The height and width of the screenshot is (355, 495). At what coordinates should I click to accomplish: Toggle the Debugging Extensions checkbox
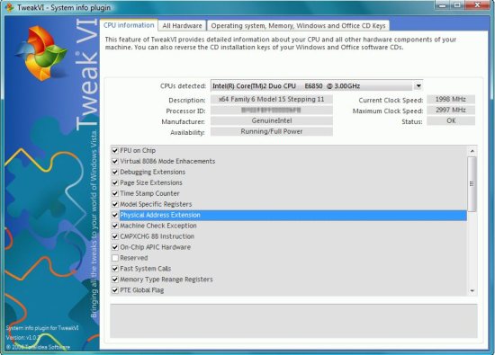(115, 173)
